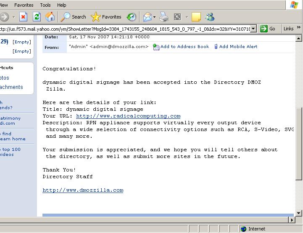This screenshot has height=233, width=303.
Task: Click the Add Mobile Alert phone icon
Action: [x=216, y=46]
